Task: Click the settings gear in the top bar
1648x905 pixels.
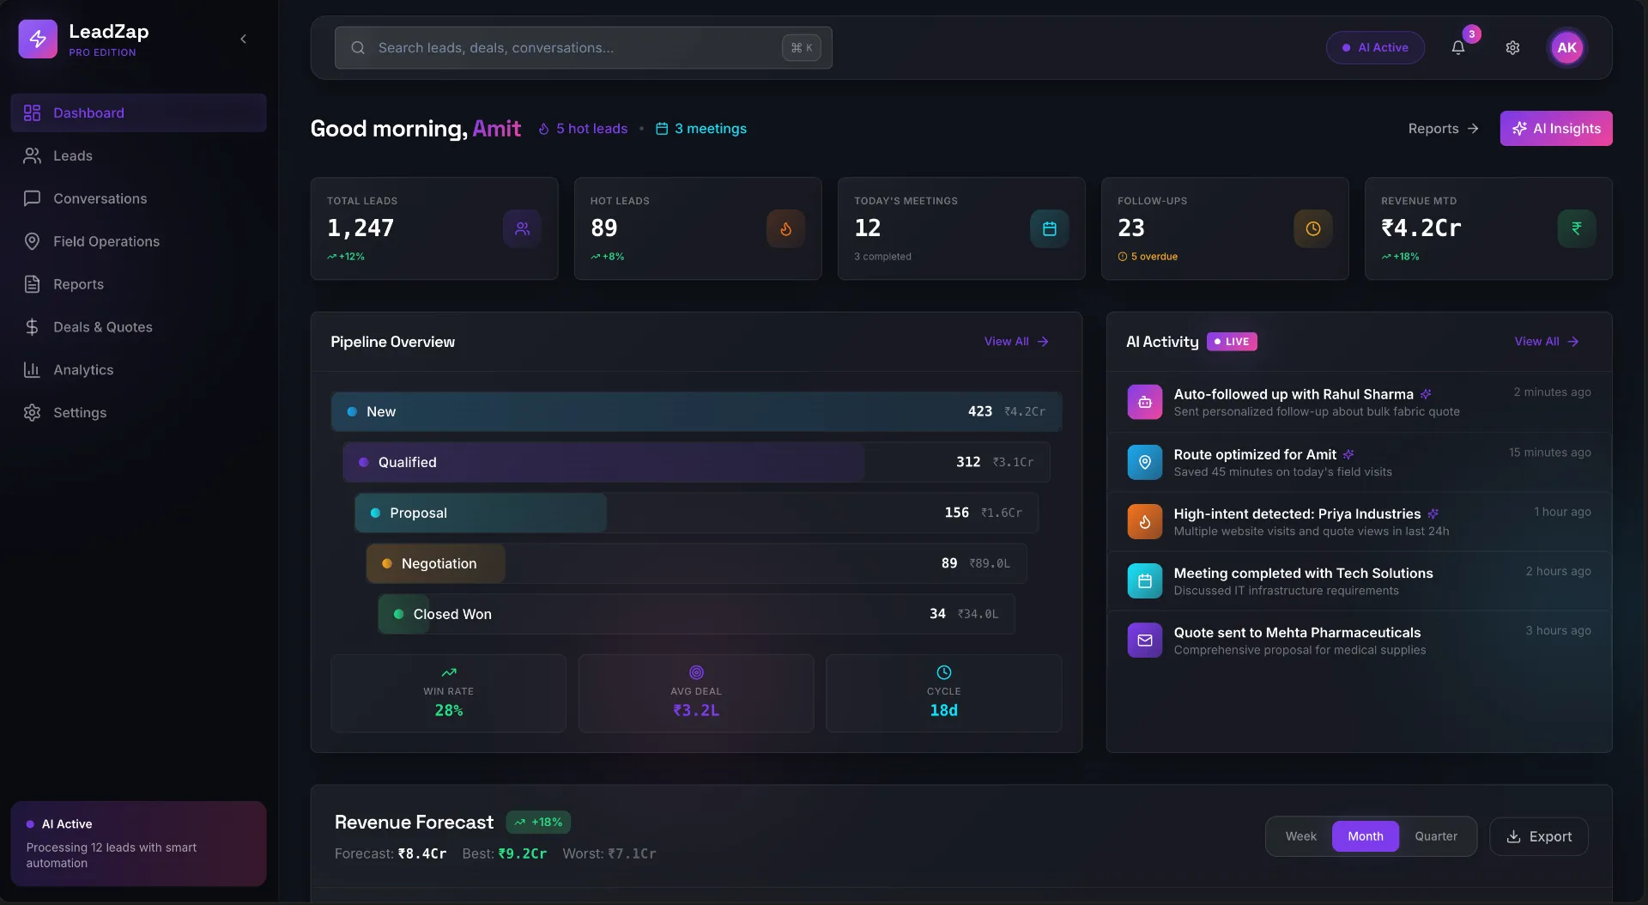Action: tap(1513, 47)
